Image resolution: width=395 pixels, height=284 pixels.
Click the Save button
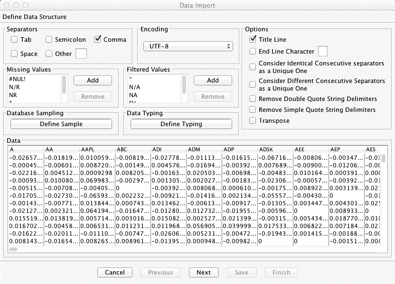242,273
